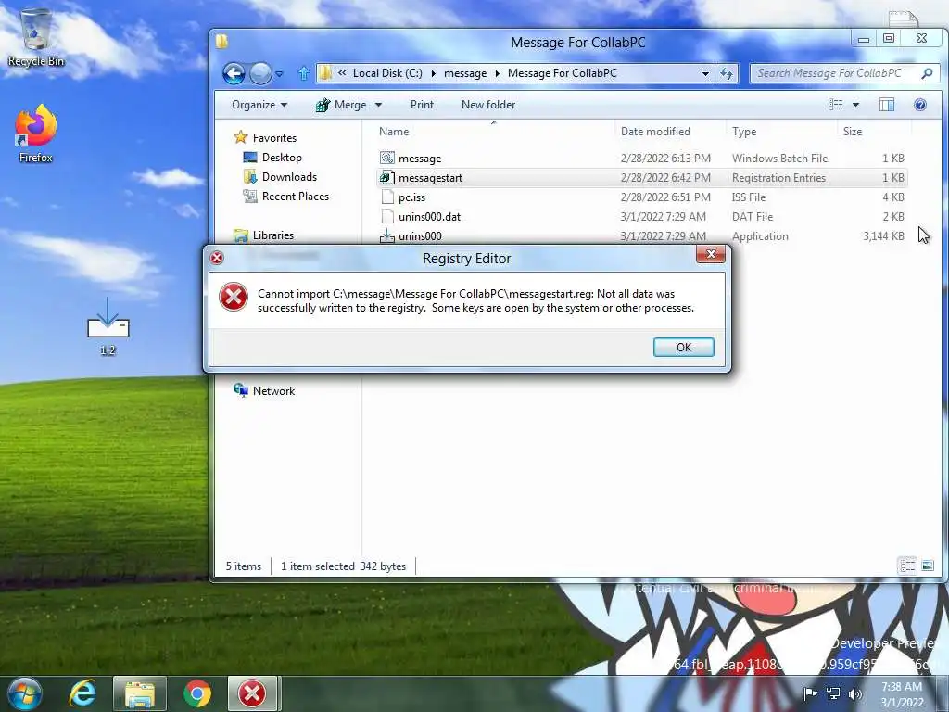Screen dimensions: 949x712
Task: Click 'message' breadcrumb in address bar
Action: pos(465,73)
